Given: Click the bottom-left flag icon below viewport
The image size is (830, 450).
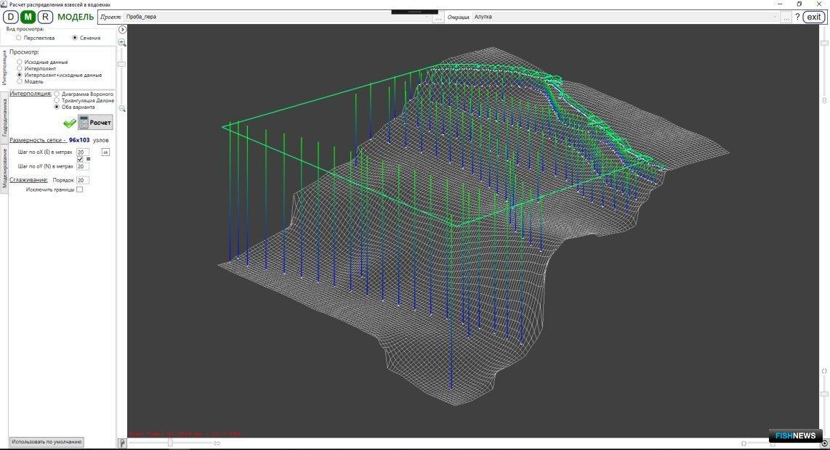Looking at the screenshot, I should pos(122,443).
